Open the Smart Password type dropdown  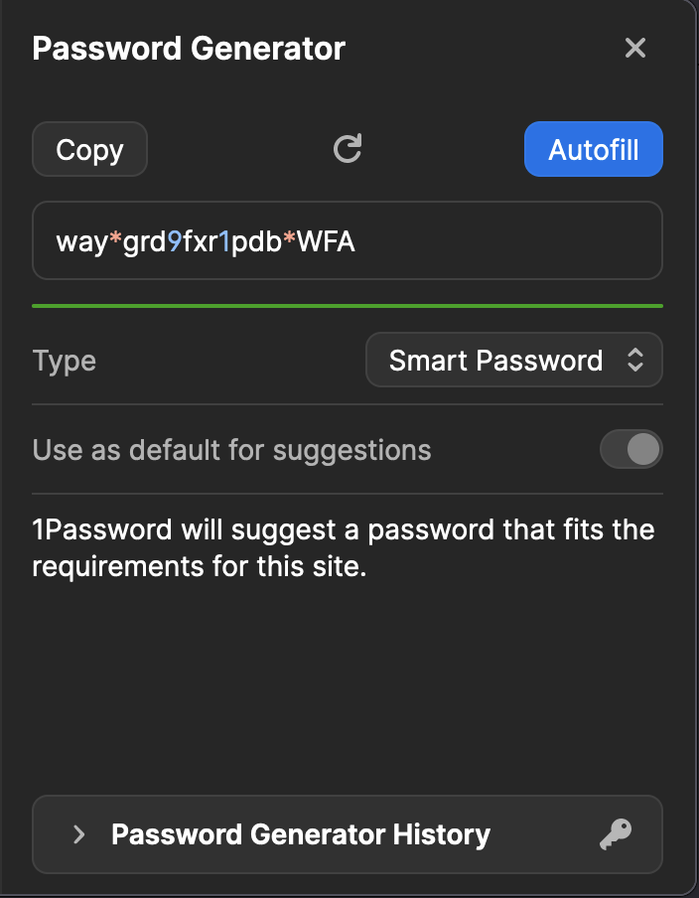pyautogui.click(x=513, y=361)
